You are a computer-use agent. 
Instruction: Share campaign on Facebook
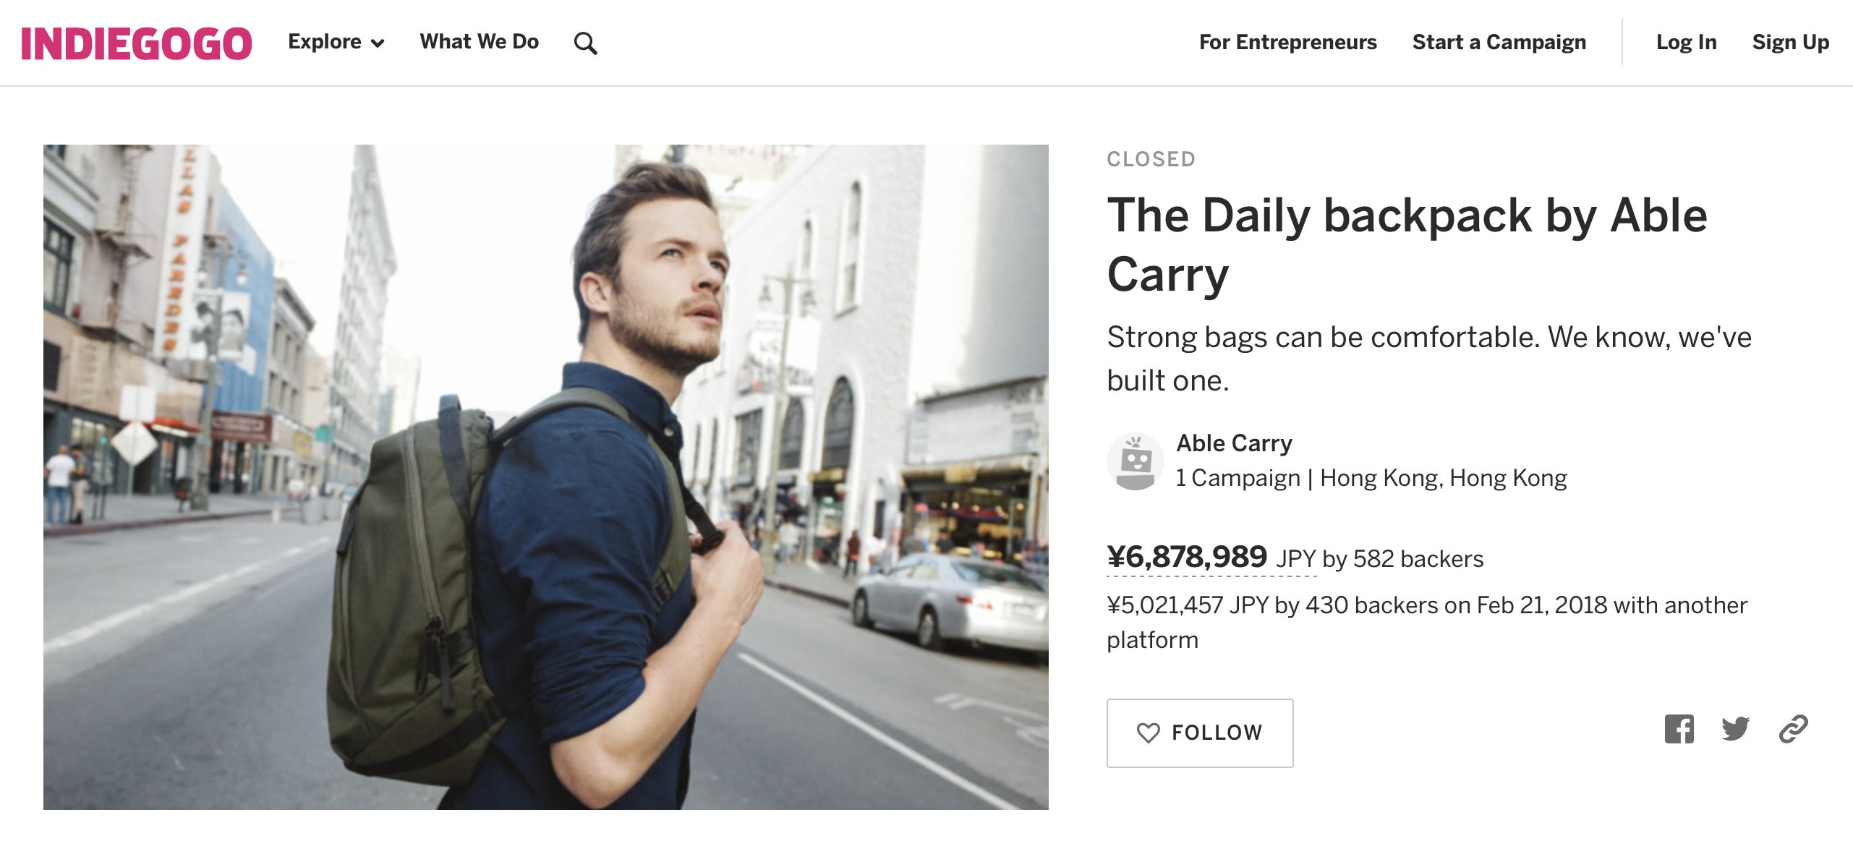[x=1679, y=729]
